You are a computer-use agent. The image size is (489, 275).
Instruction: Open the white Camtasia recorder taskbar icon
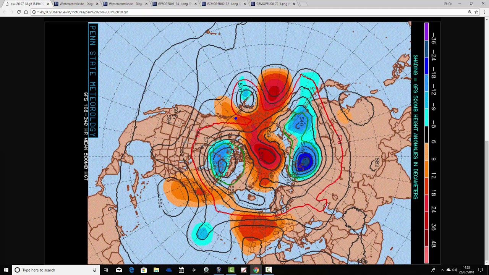click(269, 270)
